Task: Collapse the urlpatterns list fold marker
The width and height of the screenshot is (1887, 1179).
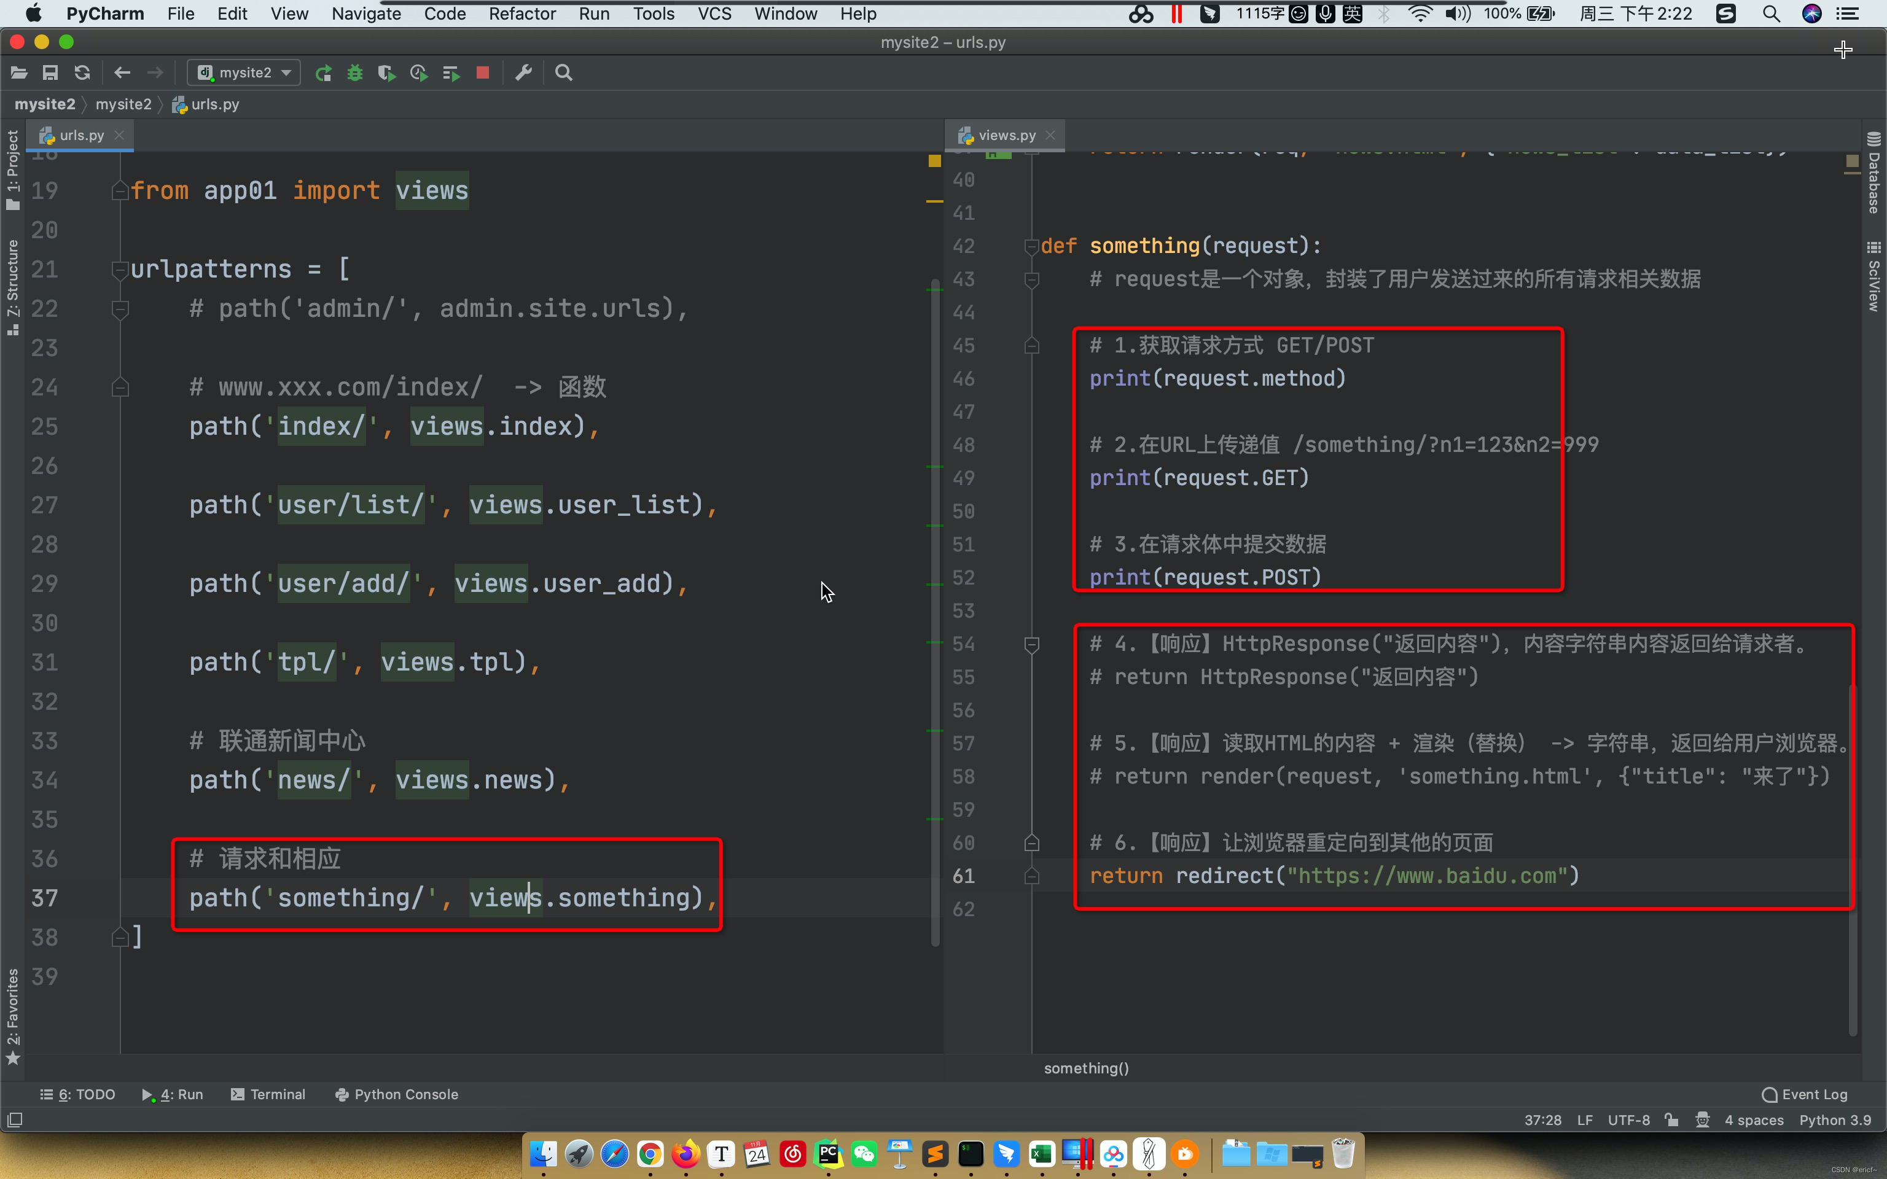Action: pos(119,270)
